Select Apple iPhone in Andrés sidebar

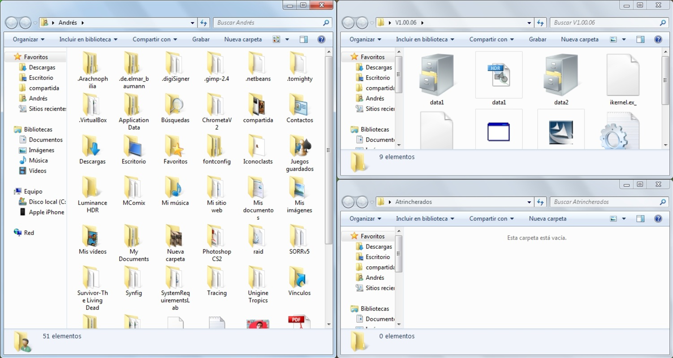pos(42,212)
